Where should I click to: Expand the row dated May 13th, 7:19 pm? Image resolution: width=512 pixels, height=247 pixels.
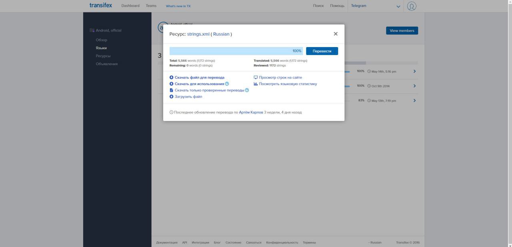click(x=414, y=101)
